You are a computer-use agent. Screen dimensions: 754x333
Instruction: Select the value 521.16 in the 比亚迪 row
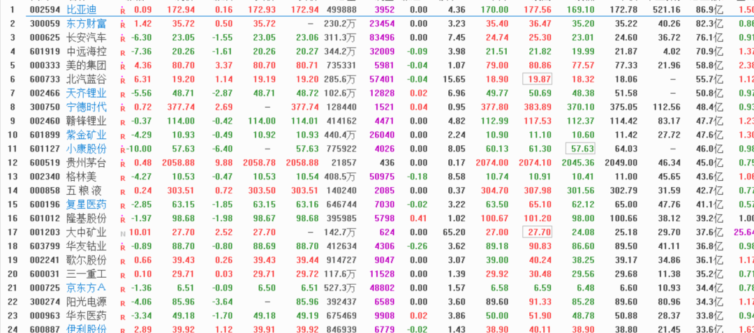(667, 10)
